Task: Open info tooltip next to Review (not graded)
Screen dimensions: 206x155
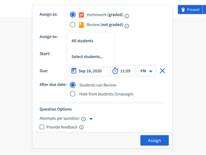Action: [127, 26]
